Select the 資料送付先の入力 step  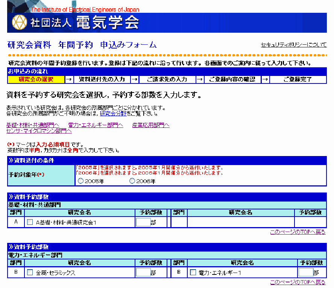point(102,79)
